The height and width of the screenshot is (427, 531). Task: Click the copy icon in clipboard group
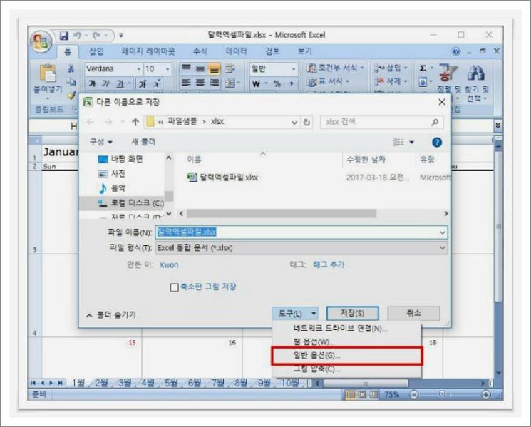coord(71,81)
